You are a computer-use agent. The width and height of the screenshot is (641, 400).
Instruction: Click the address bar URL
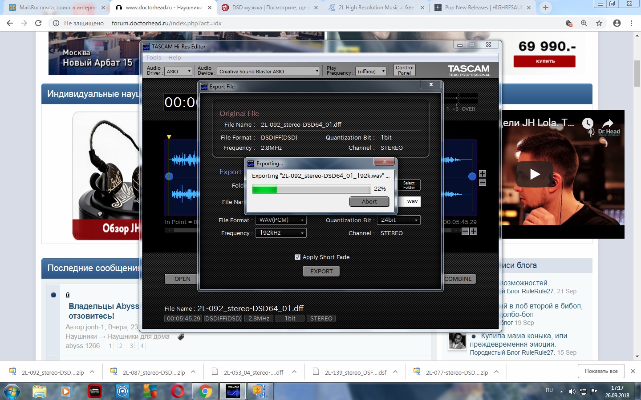pos(166,23)
